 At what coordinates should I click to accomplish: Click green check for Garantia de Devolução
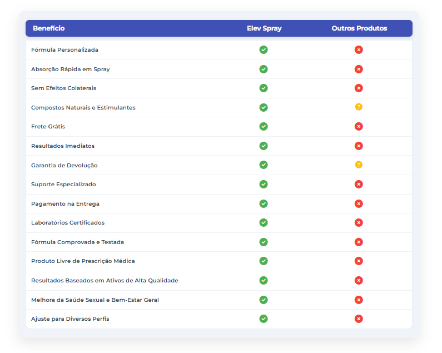(x=264, y=165)
